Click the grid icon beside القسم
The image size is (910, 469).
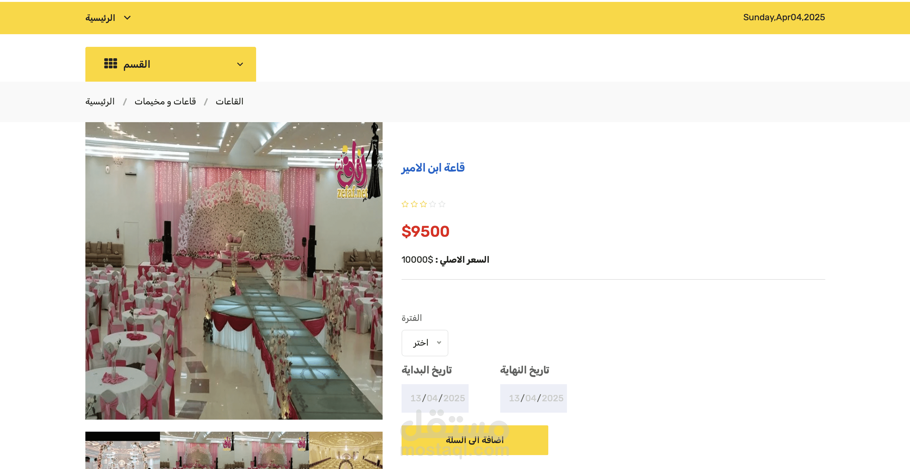tap(111, 64)
